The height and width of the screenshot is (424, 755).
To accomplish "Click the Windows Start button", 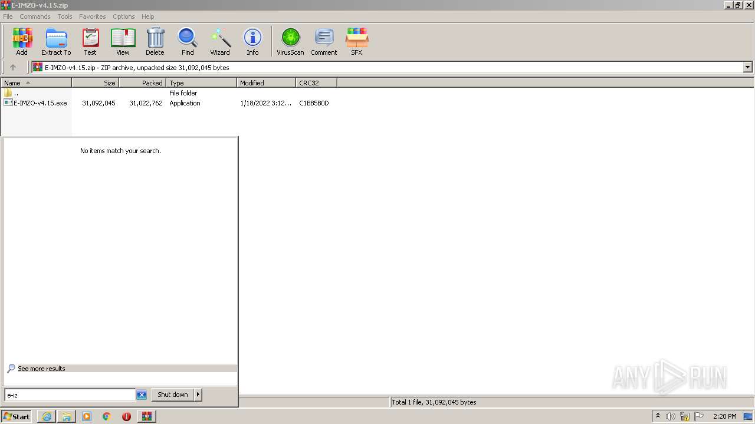I will [x=17, y=416].
